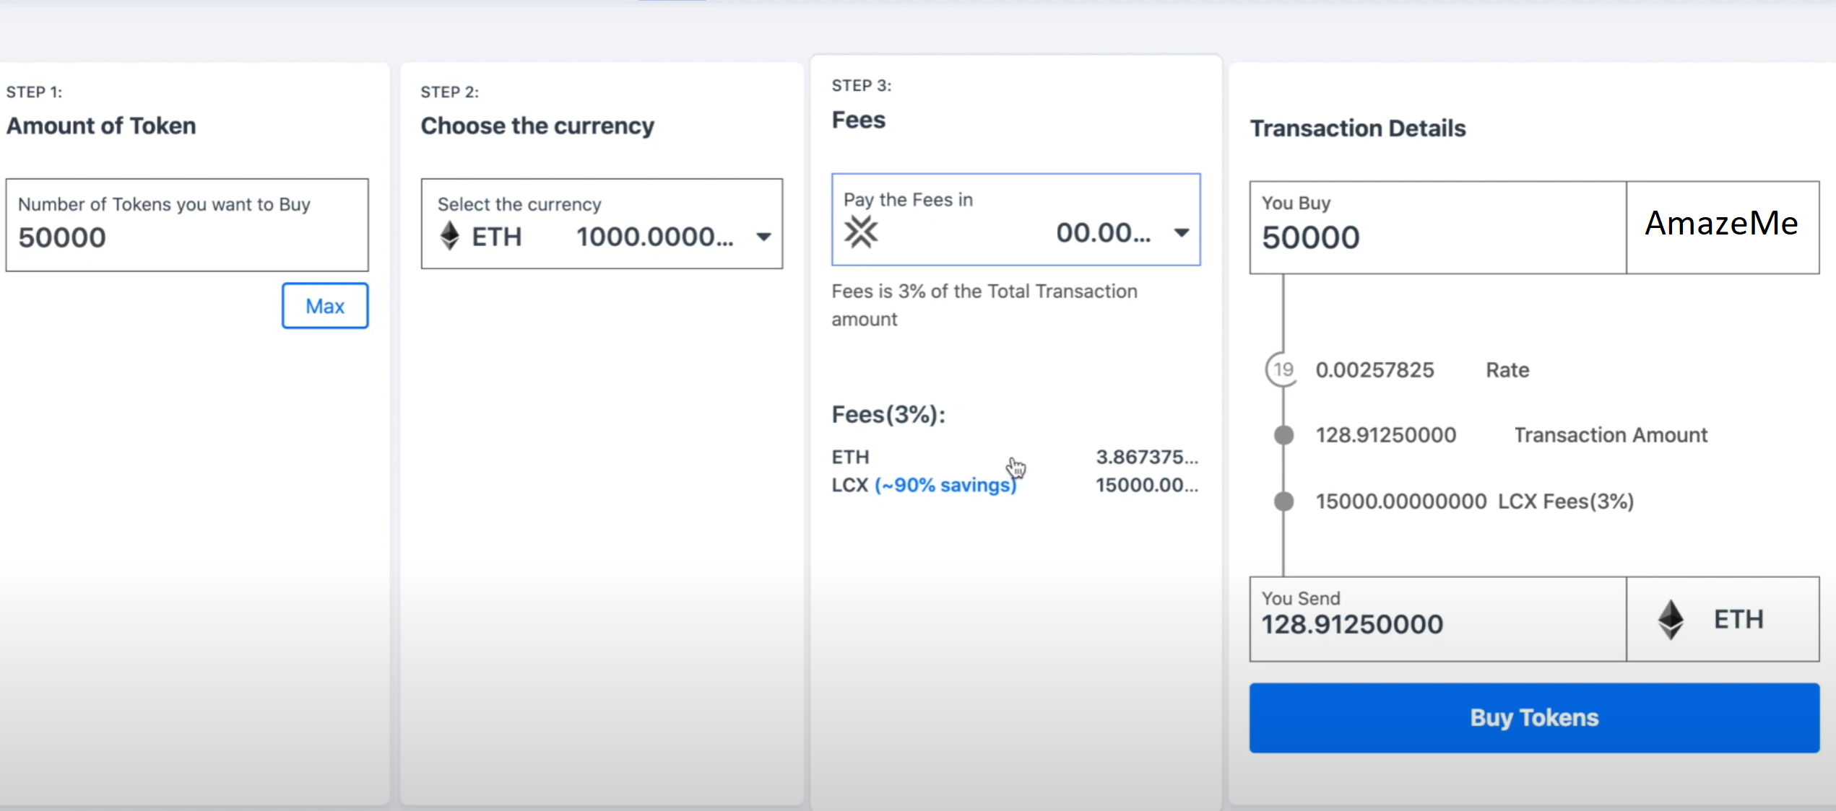
Task: Click the Fees is 3% description text
Action: tap(984, 305)
